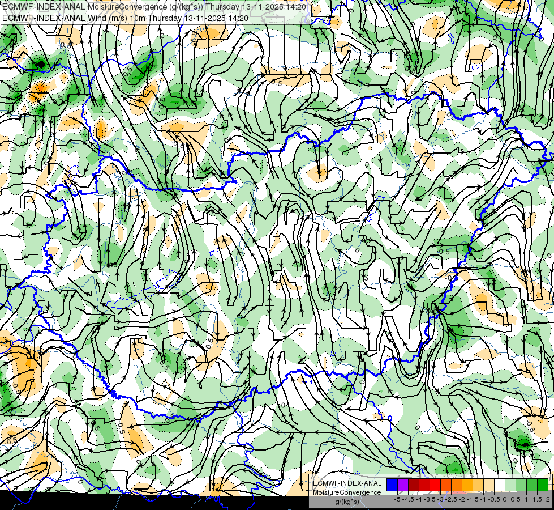Click the -4.5 legend tick label
Screen dimensions: 554x510
408,499
